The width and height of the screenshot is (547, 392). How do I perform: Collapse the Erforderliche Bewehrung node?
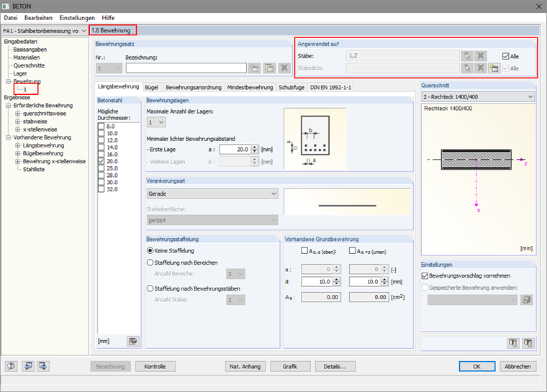point(8,105)
